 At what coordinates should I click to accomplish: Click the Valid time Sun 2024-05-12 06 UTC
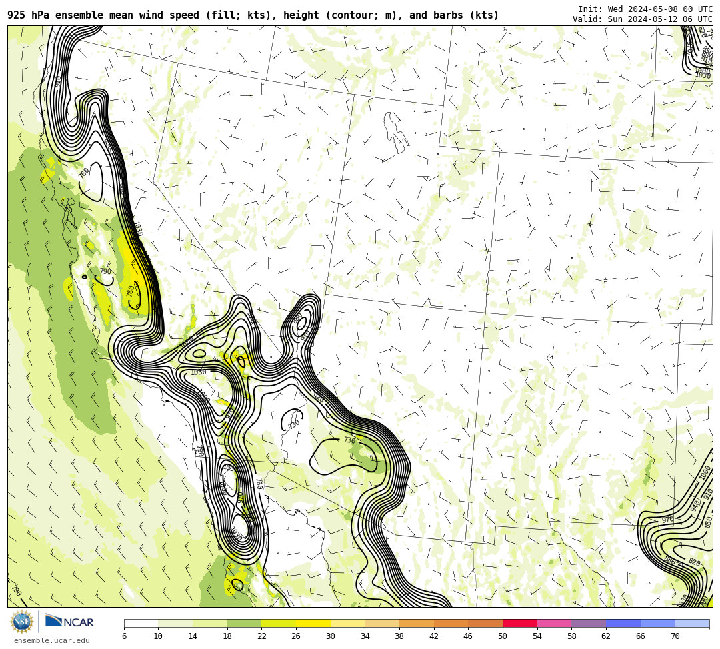(x=643, y=19)
